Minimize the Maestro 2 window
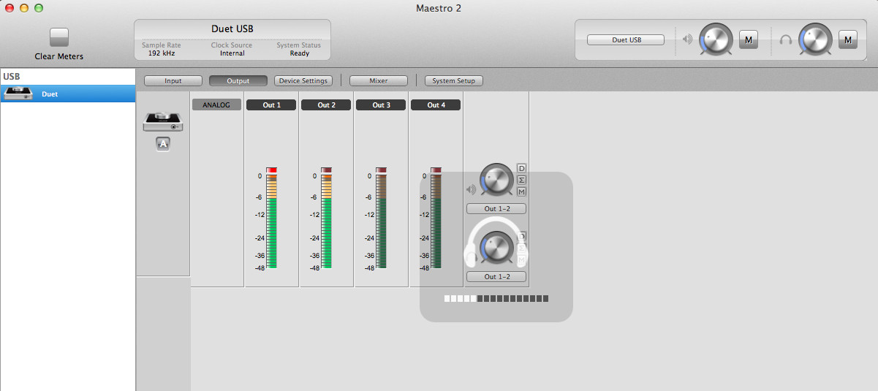This screenshot has height=391, width=878. [24, 8]
